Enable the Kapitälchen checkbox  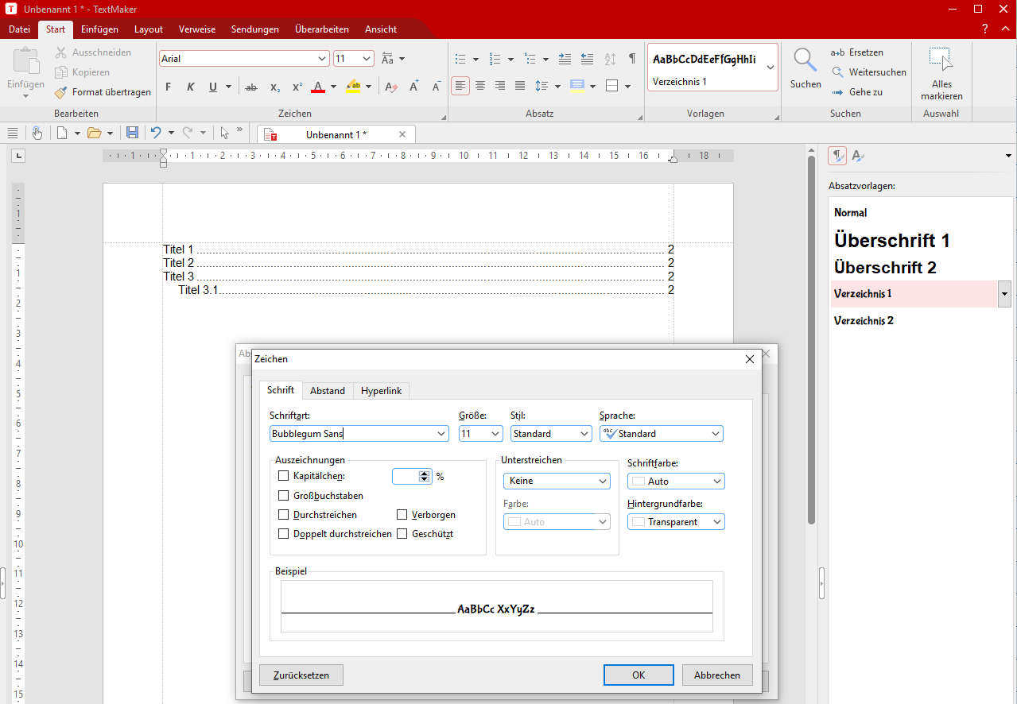[x=284, y=476]
